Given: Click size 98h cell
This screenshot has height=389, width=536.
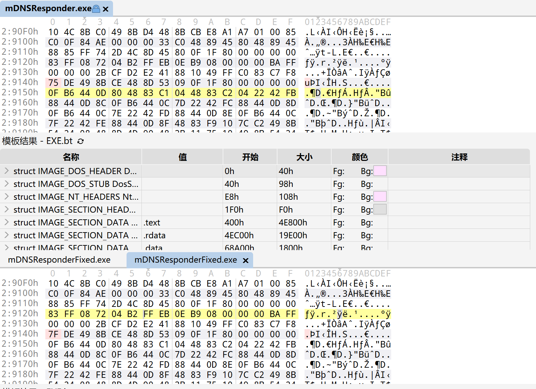Looking at the screenshot, I should pos(304,184).
